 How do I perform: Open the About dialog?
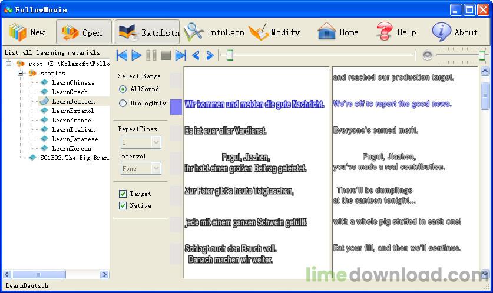455,32
